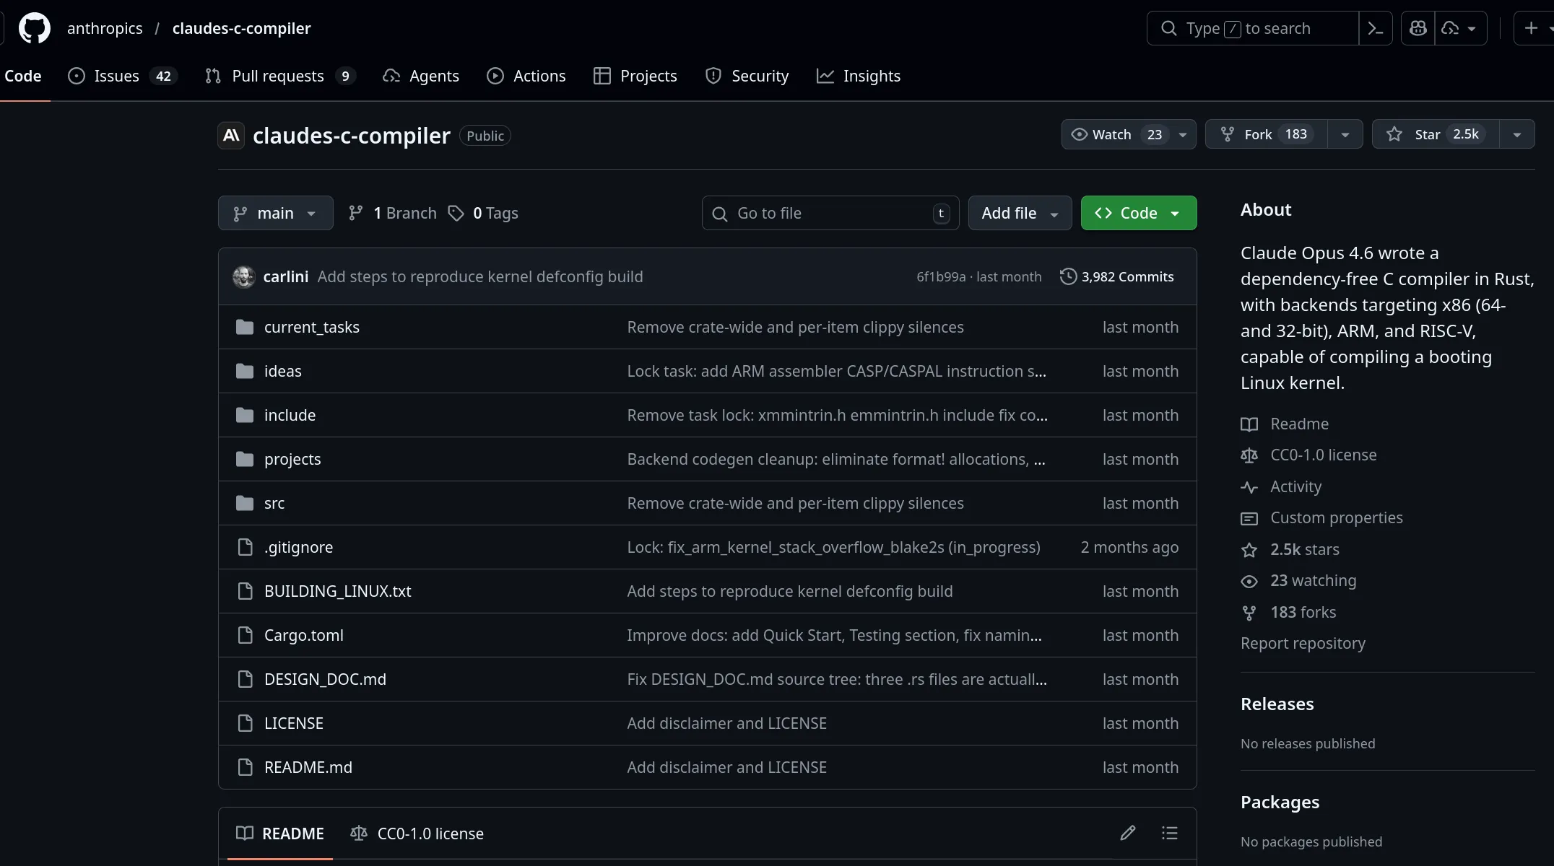Click the eye icon beside 23 watching
Viewport: 1554px width, 866px height.
point(1249,581)
